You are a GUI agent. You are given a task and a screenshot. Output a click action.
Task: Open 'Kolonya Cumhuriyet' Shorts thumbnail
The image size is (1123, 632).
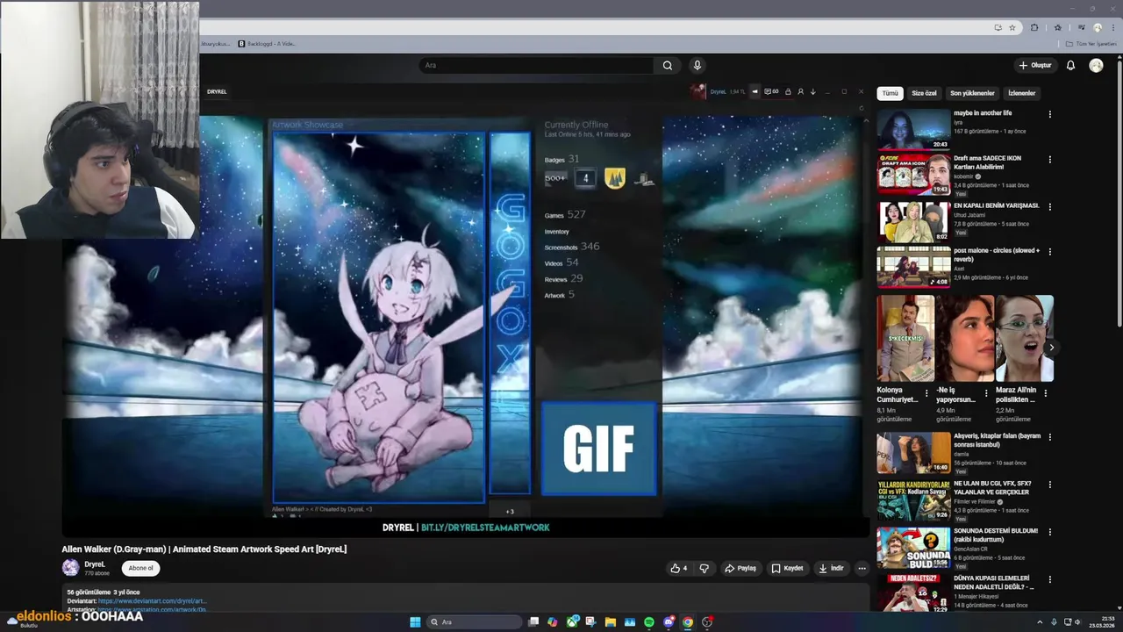(904, 339)
